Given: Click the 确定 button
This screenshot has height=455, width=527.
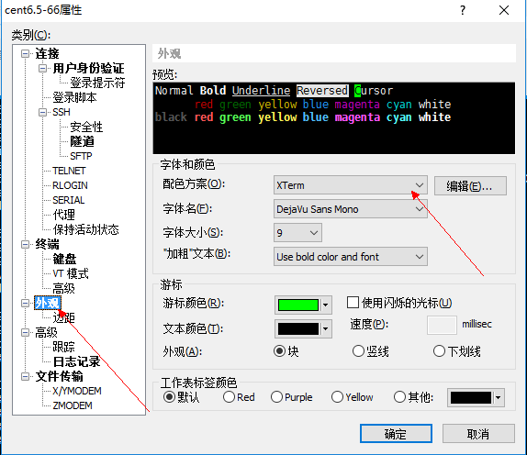Looking at the screenshot, I should [396, 434].
